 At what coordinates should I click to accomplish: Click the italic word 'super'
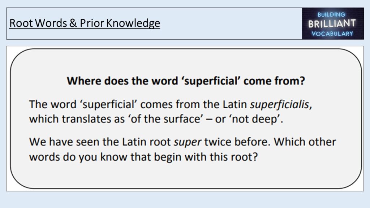tap(188, 142)
